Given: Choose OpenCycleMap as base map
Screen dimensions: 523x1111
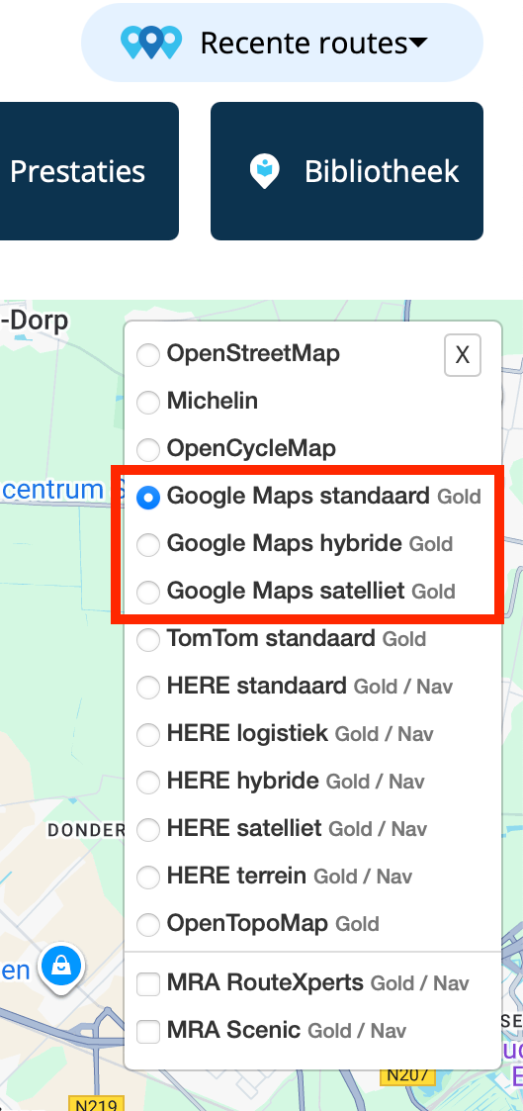Looking at the screenshot, I should click(148, 449).
